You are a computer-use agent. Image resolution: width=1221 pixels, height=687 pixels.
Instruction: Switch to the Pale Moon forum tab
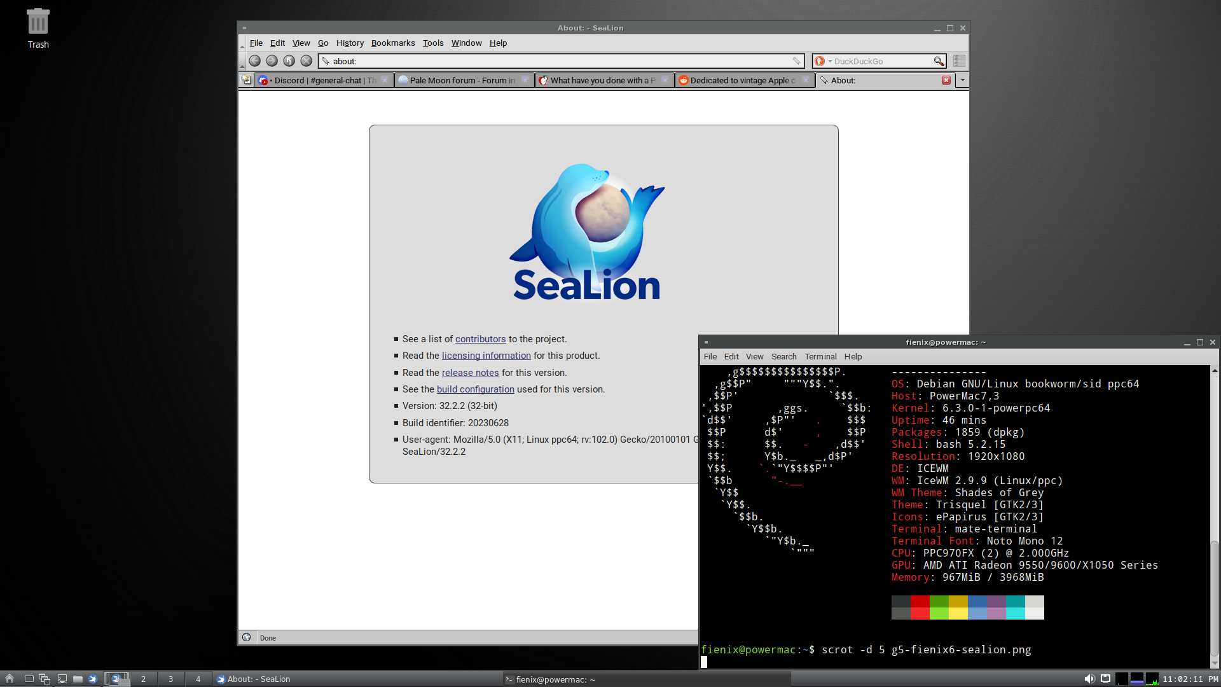point(464,80)
